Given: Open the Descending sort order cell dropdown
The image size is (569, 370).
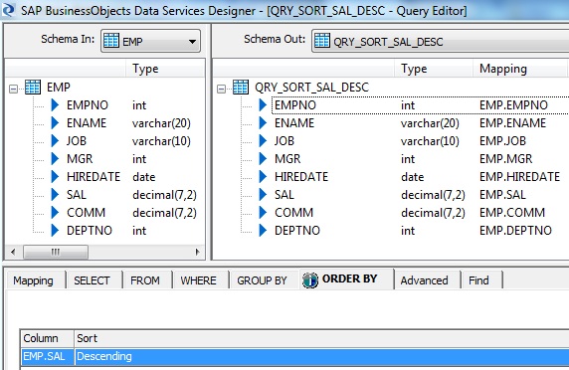Looking at the screenshot, I should tap(321, 356).
